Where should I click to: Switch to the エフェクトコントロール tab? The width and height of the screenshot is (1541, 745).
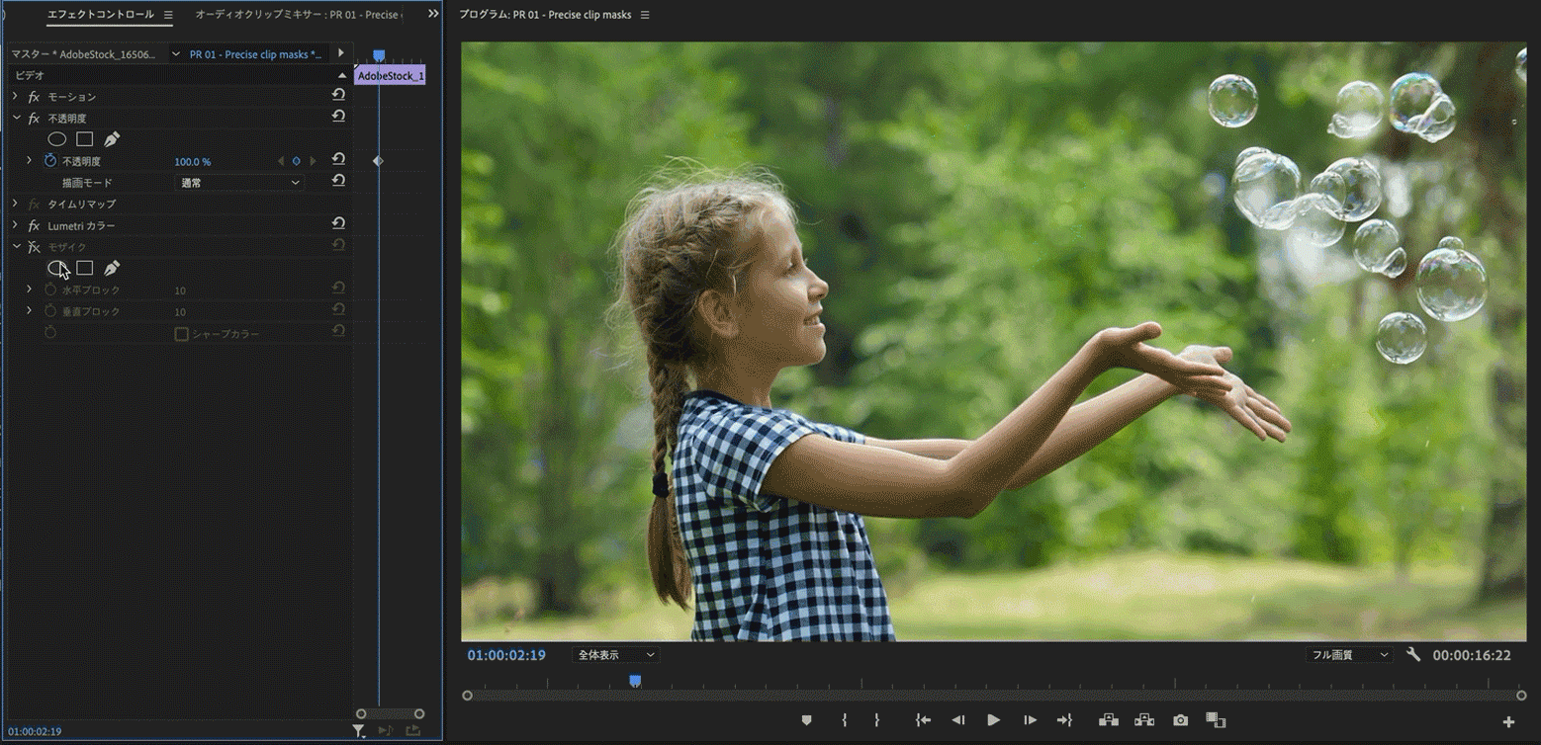point(101,15)
